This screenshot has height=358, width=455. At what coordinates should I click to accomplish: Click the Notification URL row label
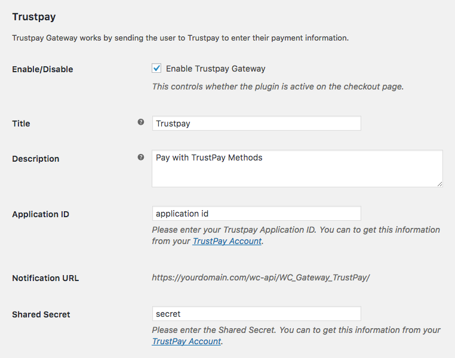point(45,278)
